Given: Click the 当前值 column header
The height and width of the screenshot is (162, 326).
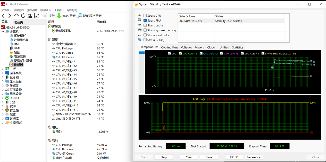Looking at the screenshot, I should click(x=101, y=22).
